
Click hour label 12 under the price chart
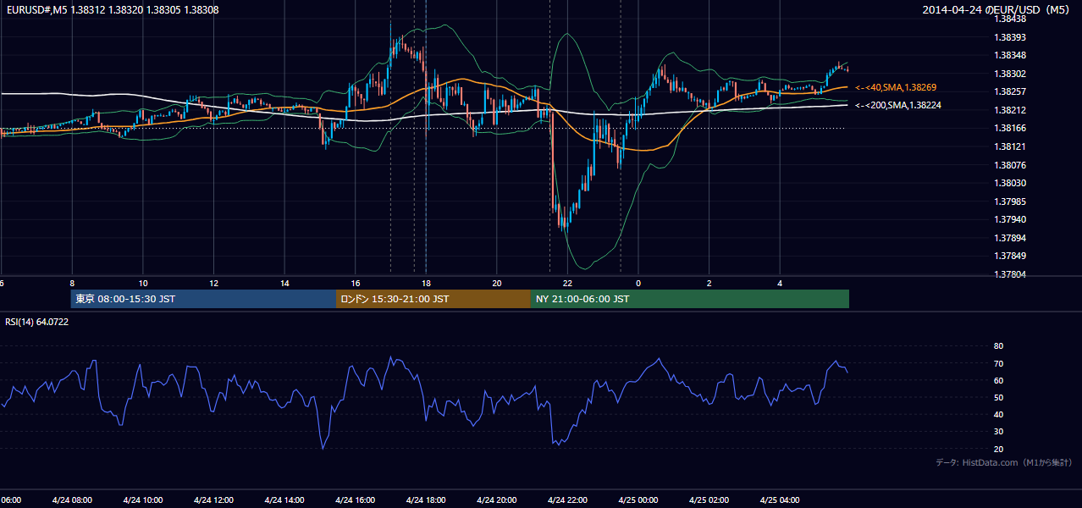pyautogui.click(x=213, y=284)
